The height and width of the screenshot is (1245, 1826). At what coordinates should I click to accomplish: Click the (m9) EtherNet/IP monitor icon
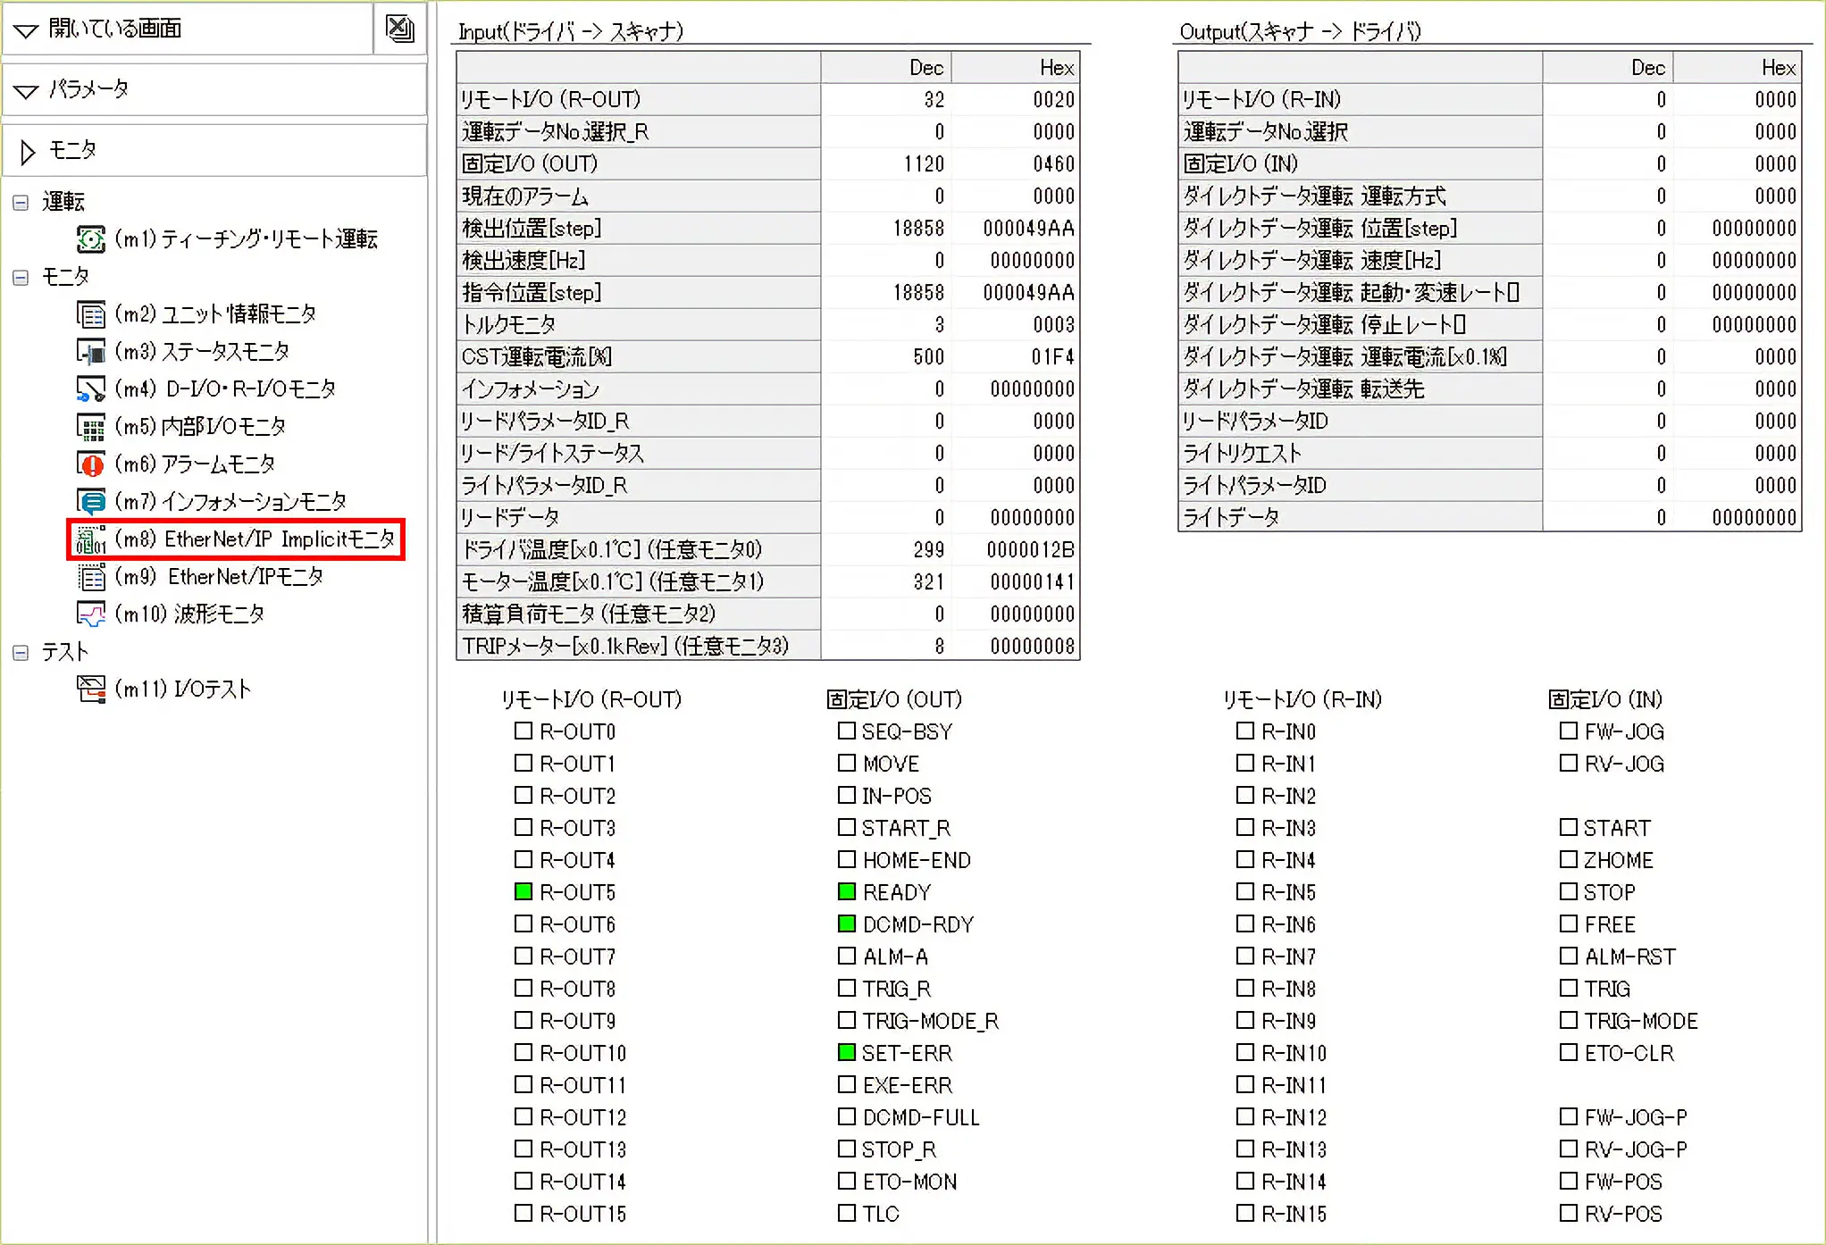pyautogui.click(x=91, y=577)
